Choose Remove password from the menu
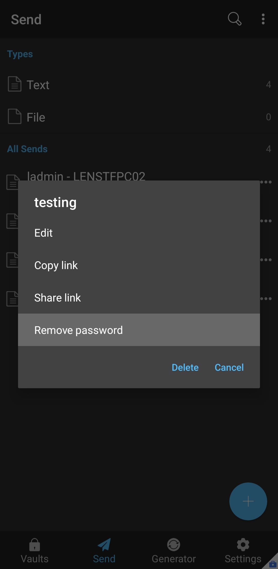Screen dimensions: 278x569 click(79, 330)
